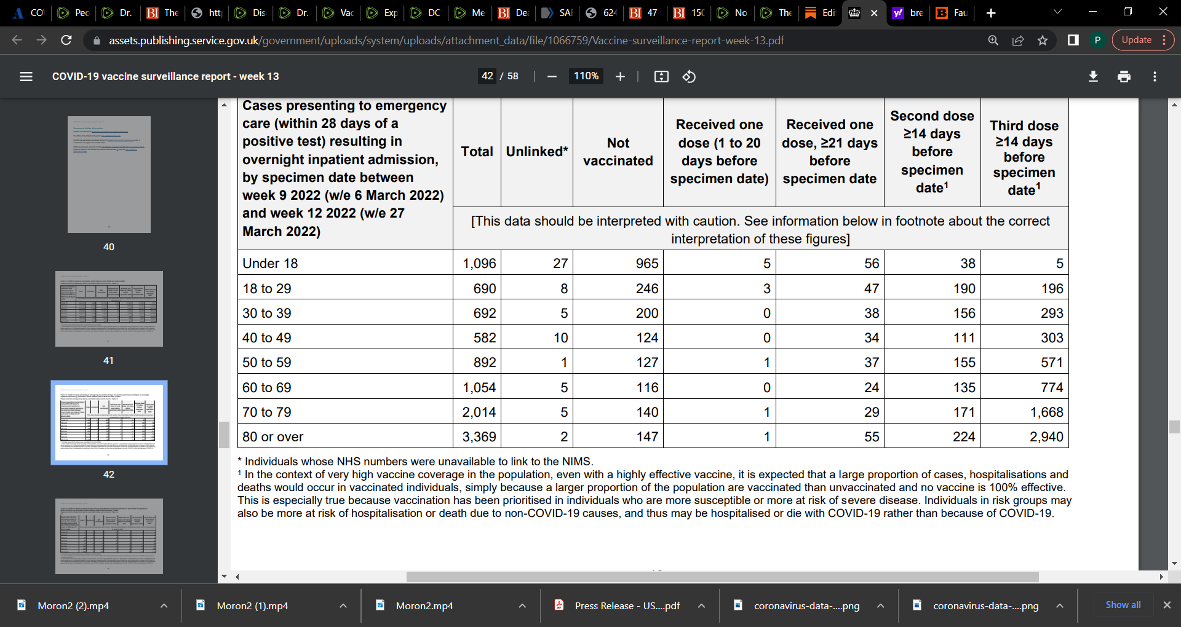Select page 43 thumbnail at sidebar bottom
The image size is (1181, 627).
coord(109,536)
